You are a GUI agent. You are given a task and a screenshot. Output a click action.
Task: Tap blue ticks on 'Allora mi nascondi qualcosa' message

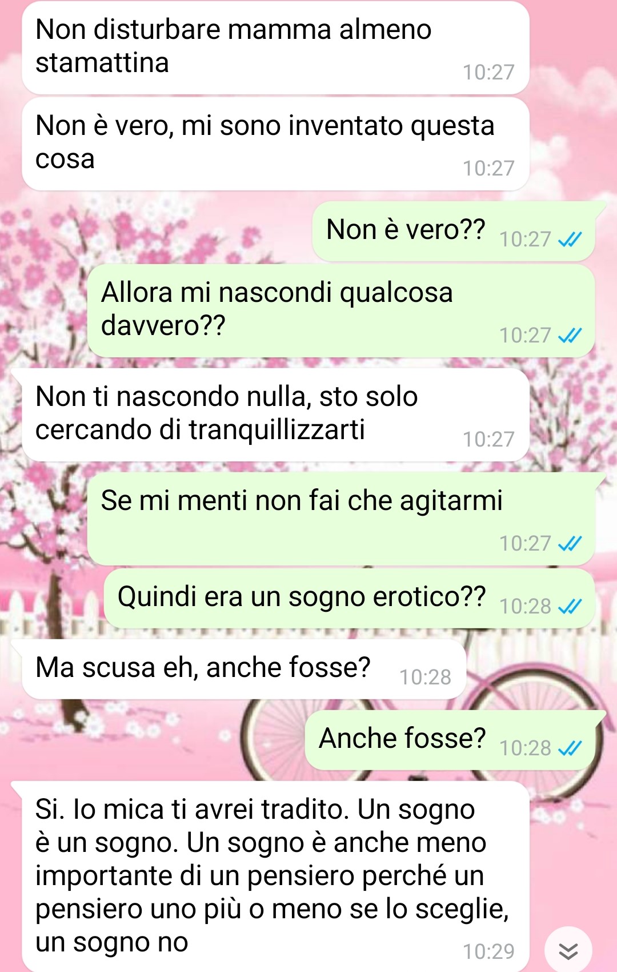(570, 335)
